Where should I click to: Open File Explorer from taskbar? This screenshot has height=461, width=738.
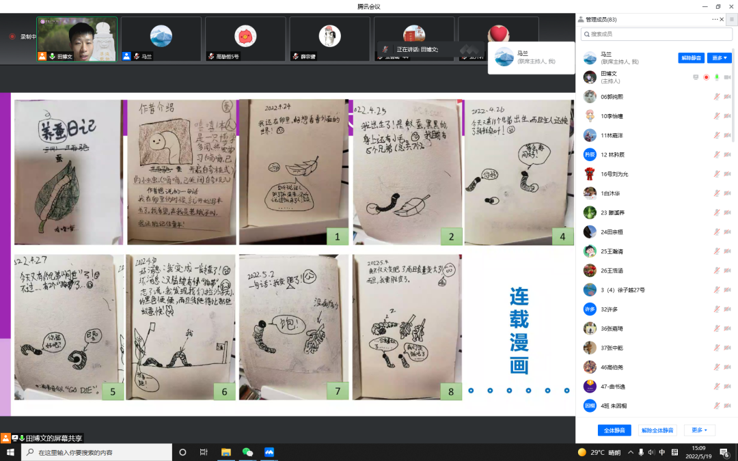226,452
